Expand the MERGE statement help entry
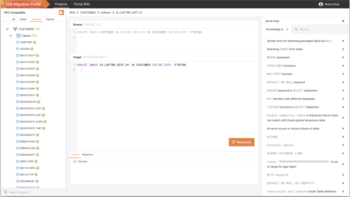The height and width of the screenshot is (197, 350). click(x=305, y=57)
